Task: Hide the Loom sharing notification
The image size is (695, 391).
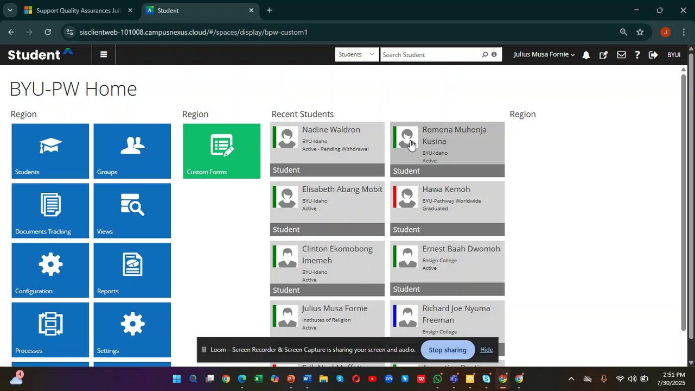Action: coord(487,350)
